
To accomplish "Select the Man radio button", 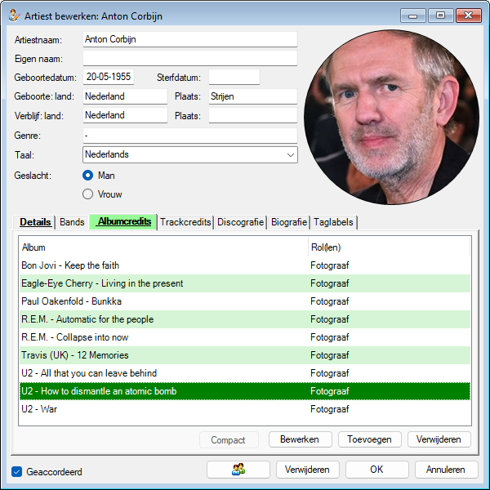I will (88, 176).
